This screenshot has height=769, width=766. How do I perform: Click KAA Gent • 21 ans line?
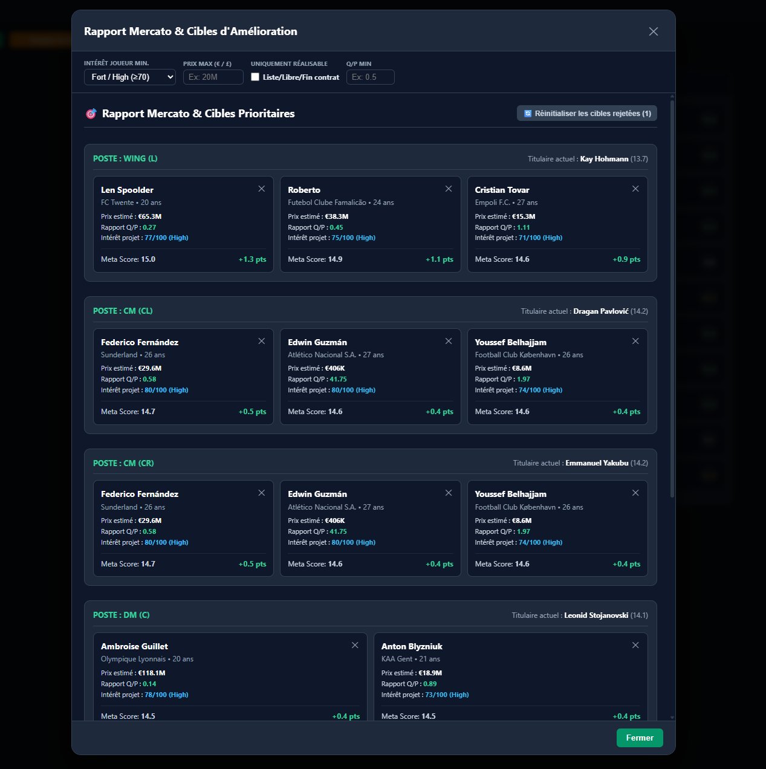(411, 659)
